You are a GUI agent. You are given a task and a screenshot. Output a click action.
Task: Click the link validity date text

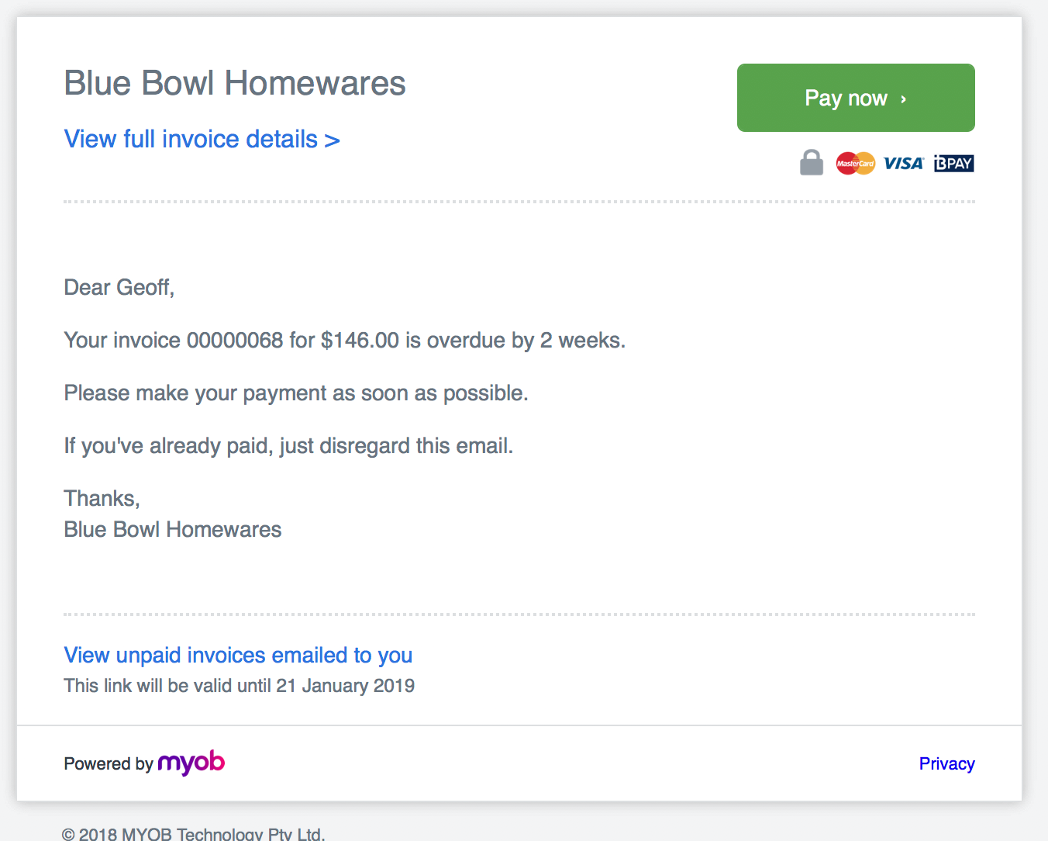pyautogui.click(x=239, y=686)
